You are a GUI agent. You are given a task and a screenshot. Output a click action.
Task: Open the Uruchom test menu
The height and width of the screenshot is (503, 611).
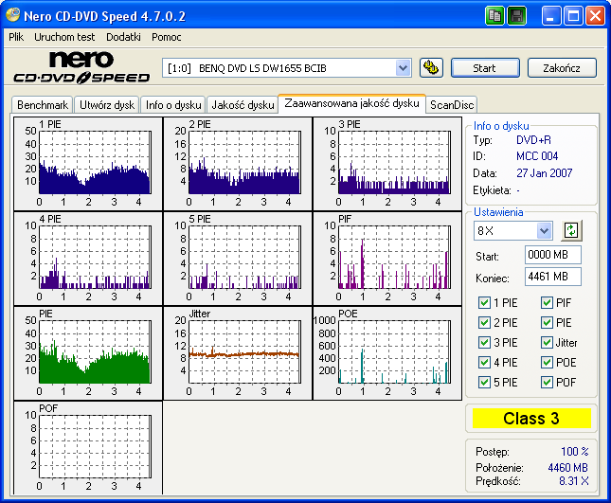pyautogui.click(x=64, y=37)
